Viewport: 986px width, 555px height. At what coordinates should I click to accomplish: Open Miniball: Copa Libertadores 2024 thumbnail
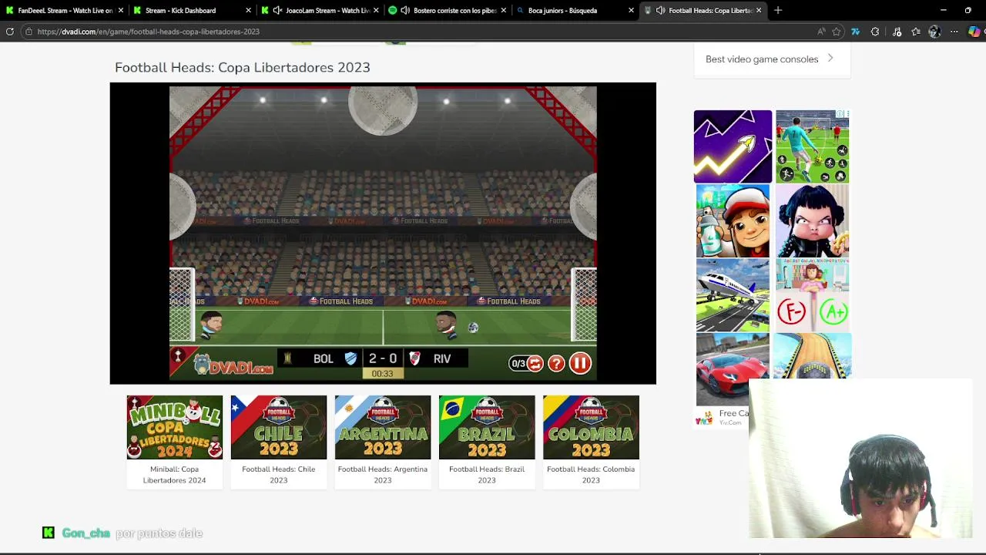pos(174,427)
